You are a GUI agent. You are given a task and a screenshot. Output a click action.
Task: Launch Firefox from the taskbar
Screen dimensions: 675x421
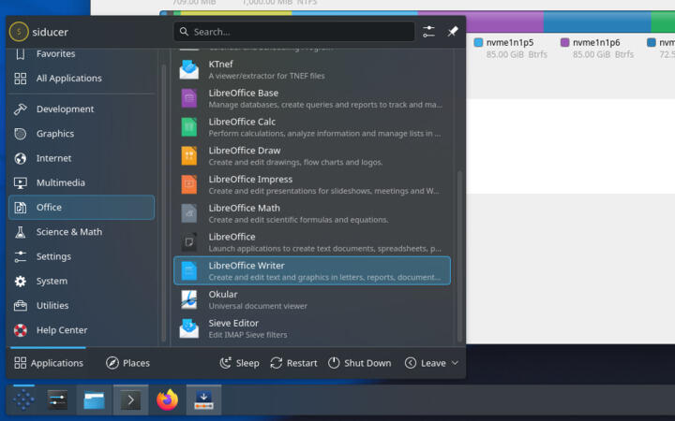click(167, 400)
